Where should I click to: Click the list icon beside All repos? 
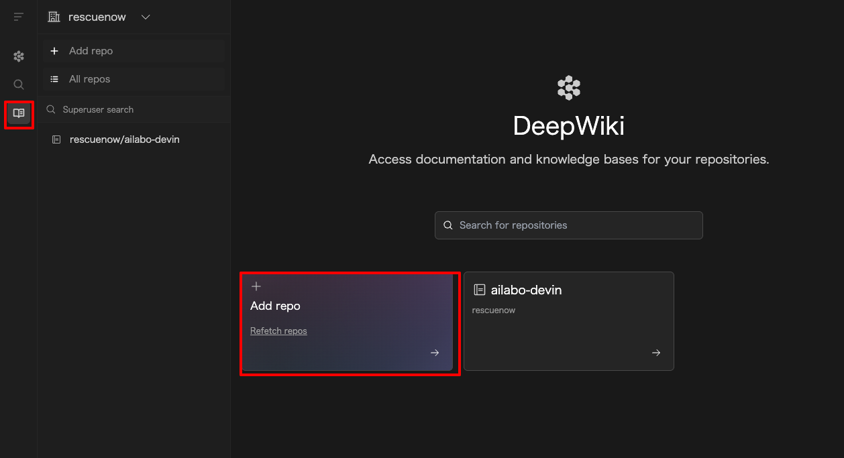click(x=54, y=79)
